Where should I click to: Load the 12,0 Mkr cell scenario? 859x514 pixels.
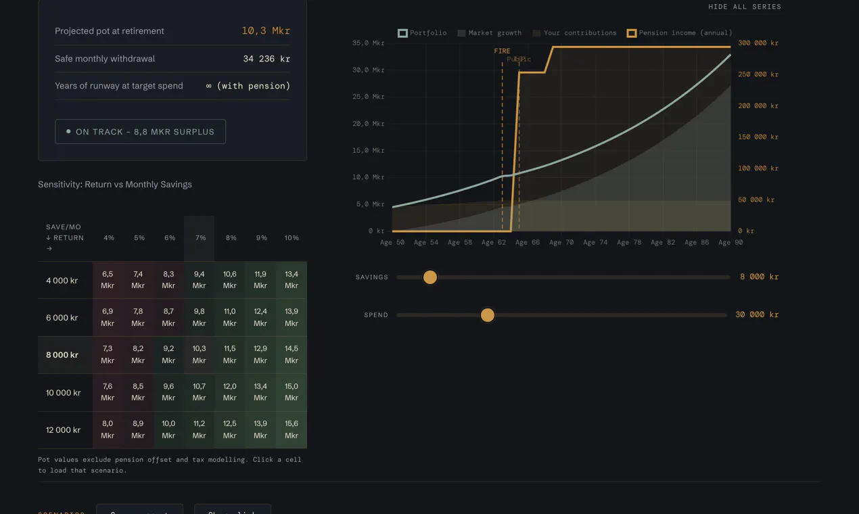[230, 392]
